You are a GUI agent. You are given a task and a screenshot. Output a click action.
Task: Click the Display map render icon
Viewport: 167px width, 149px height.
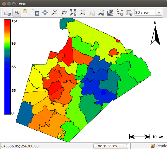7,12
